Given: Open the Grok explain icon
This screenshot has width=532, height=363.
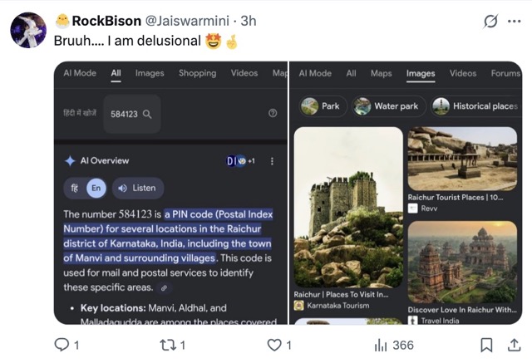Looking at the screenshot, I should click(x=490, y=20).
